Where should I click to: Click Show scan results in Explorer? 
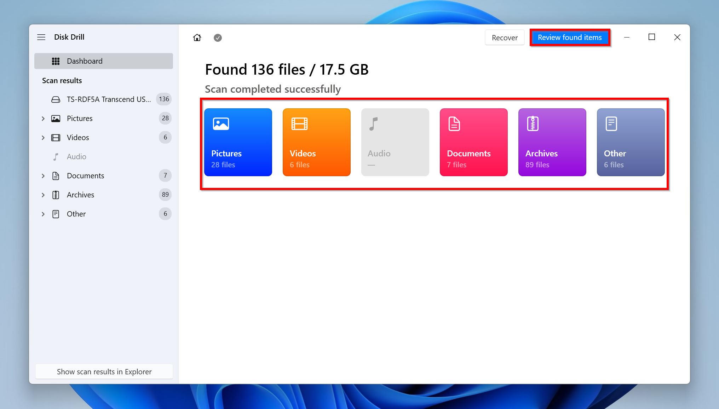coord(104,371)
